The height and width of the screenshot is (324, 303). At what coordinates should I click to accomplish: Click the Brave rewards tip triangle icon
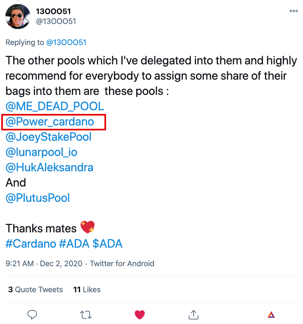point(271,315)
